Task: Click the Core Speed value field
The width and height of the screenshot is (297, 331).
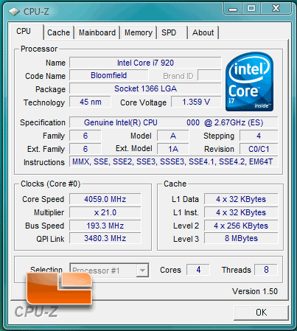Action: pos(105,199)
